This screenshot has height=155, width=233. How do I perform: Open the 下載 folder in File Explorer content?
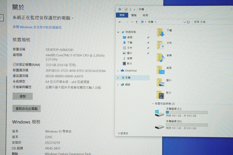click(x=161, y=33)
